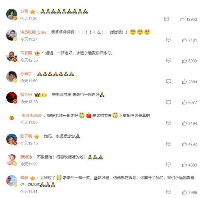Click thumbs-up on 张艺兴's comment

click(x=184, y=102)
